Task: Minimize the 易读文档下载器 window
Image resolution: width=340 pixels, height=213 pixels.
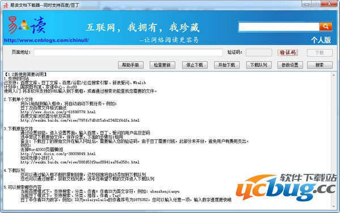Action: [307, 4]
